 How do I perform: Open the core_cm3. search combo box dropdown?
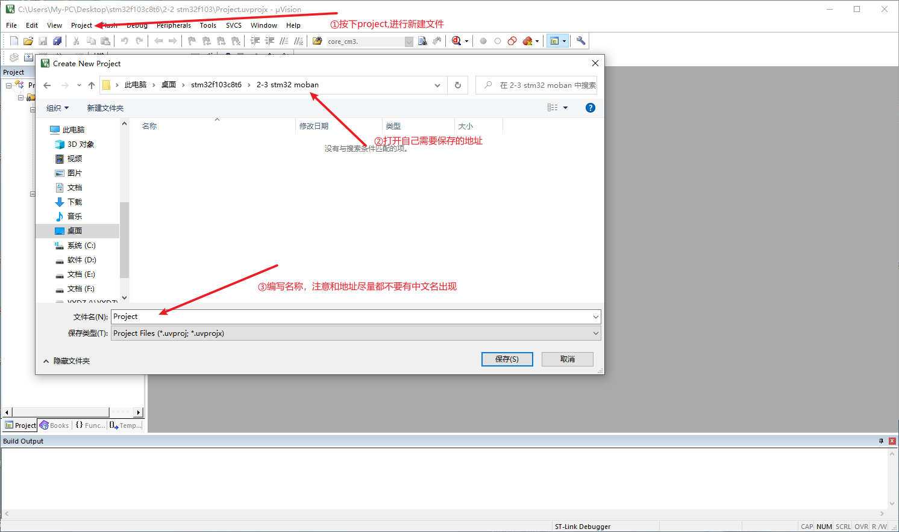409,42
